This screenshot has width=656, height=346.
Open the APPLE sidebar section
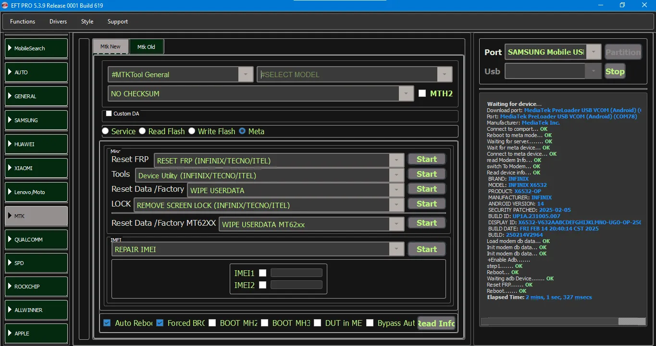point(37,334)
